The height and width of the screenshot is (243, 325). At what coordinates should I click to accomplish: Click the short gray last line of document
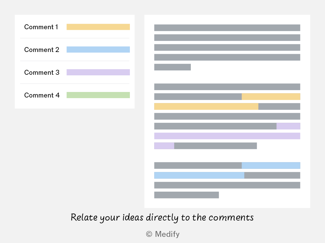click(187, 195)
